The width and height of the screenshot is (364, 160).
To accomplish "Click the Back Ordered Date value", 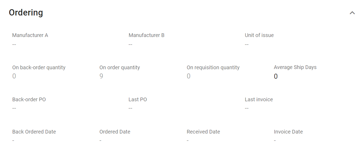I will (x=13, y=141).
